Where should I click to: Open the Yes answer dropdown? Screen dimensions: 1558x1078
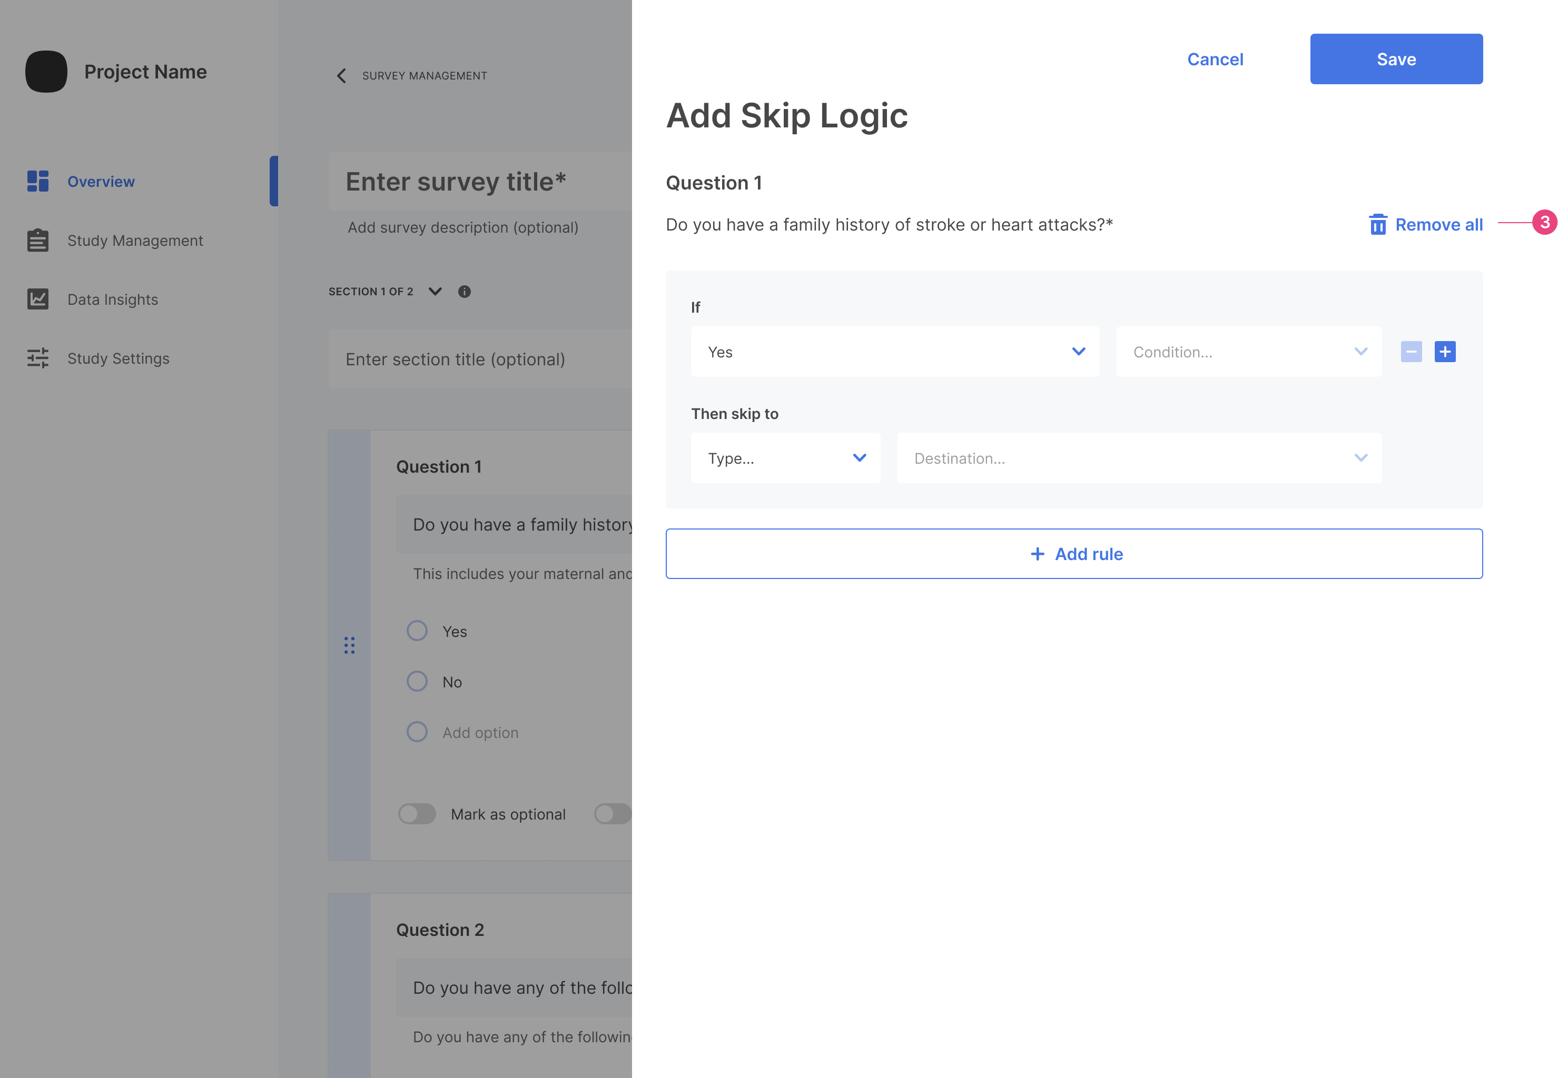click(894, 352)
